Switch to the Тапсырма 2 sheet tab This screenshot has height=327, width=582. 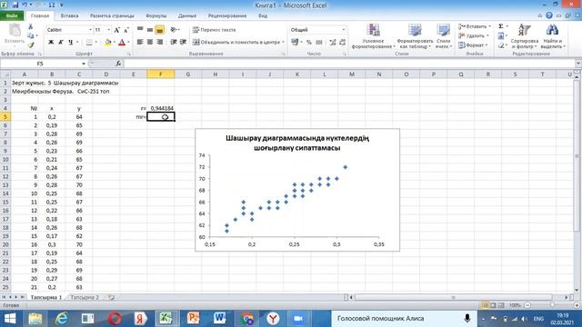point(85,297)
